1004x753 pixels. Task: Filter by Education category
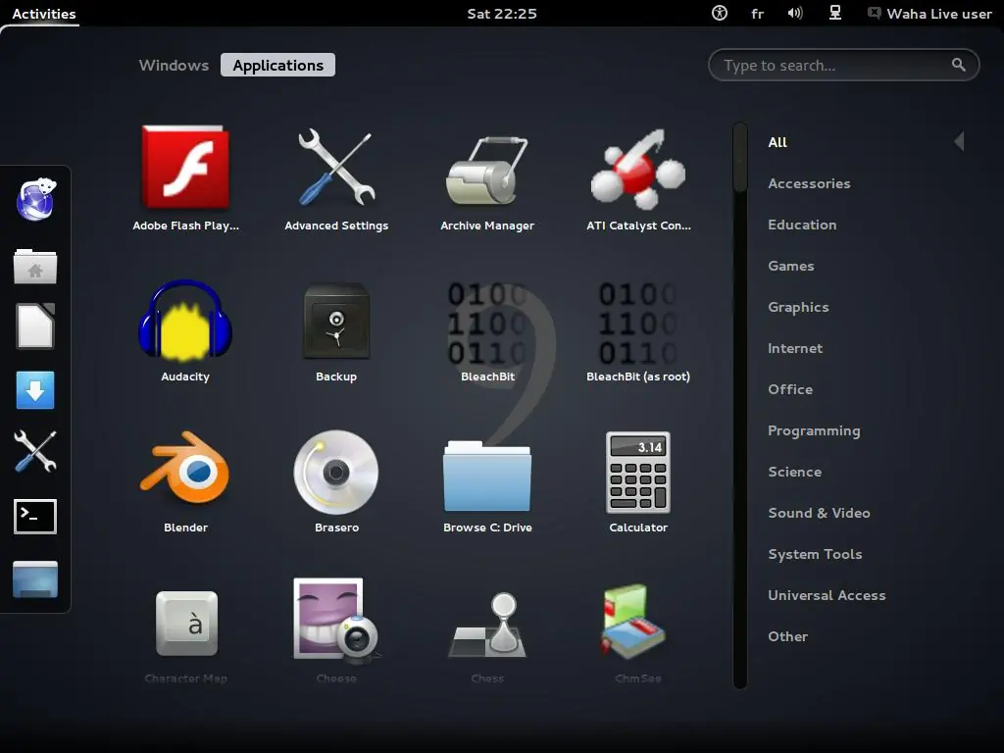tap(802, 225)
